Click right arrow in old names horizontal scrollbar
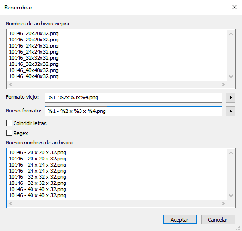 (223, 84)
